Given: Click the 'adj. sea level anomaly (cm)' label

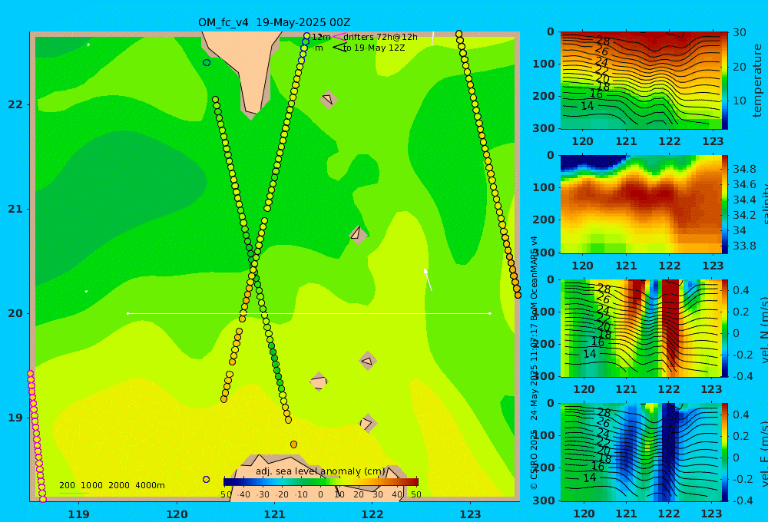Looking at the screenshot, I should pos(320,471).
